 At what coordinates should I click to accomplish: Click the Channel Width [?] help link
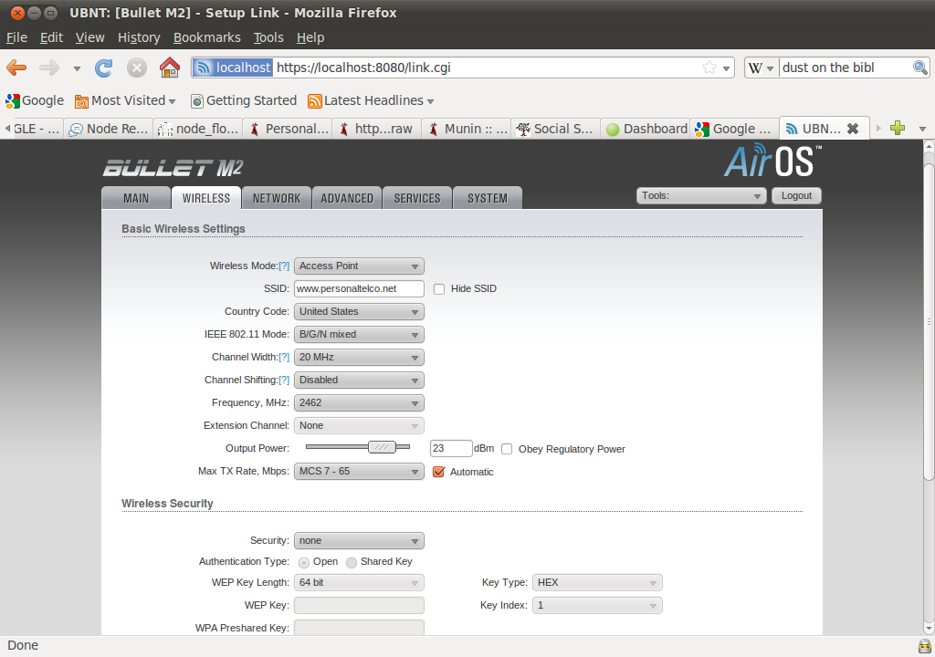(x=284, y=357)
